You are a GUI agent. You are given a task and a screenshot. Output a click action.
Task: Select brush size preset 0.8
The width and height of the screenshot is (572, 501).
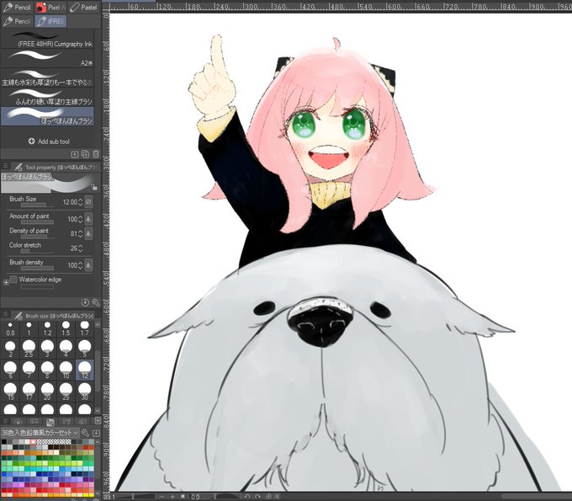pos(10,328)
